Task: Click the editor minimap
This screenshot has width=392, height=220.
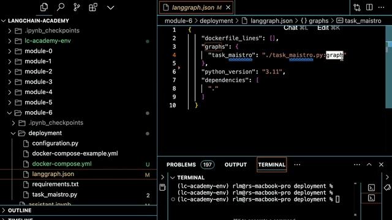Action: point(388,67)
